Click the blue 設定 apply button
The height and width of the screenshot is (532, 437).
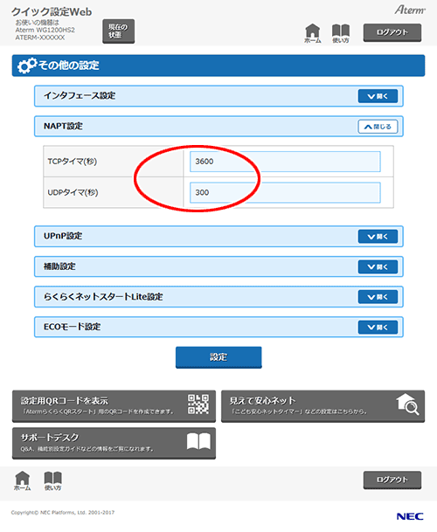(218, 357)
